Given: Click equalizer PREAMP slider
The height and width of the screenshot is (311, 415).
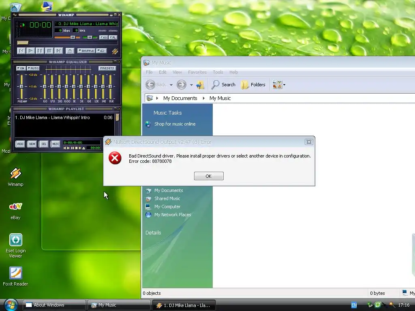Looking at the screenshot, I should tap(22, 87).
